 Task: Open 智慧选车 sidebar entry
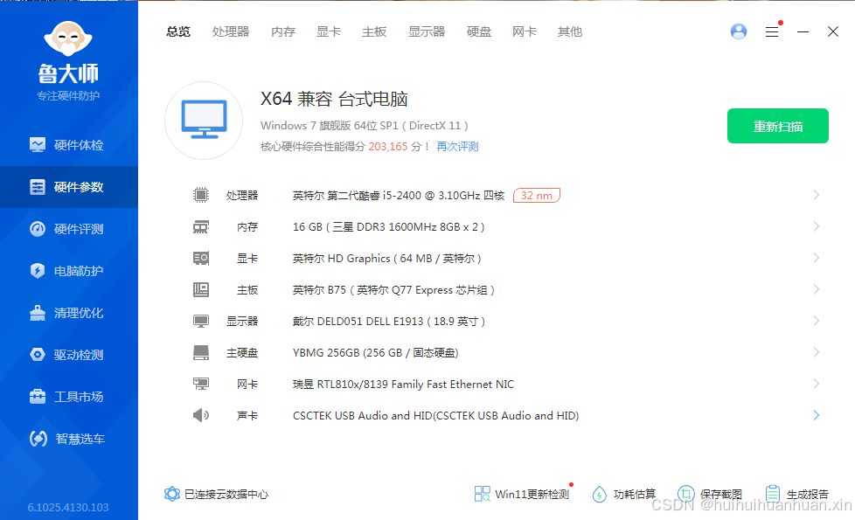coord(69,439)
